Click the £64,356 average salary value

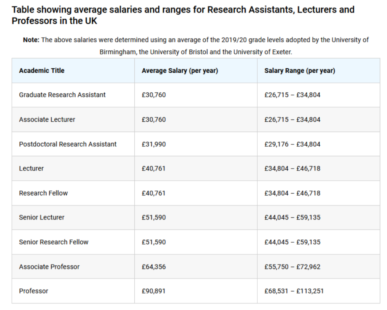click(154, 267)
